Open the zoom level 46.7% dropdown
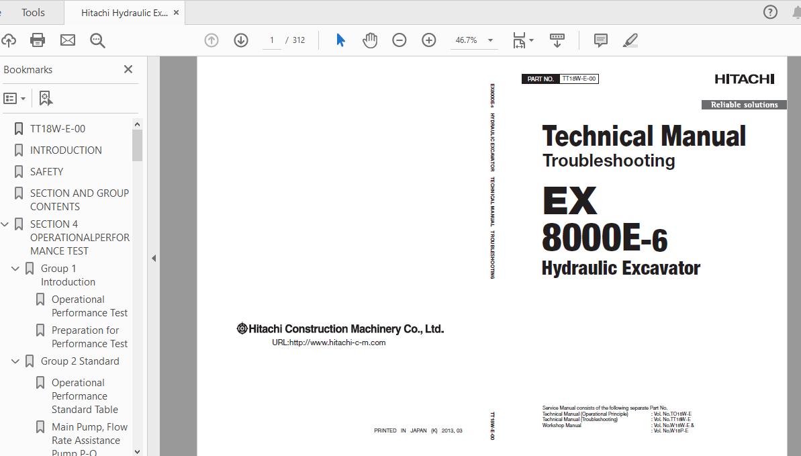Screen dimensions: 801x456 click(x=490, y=40)
